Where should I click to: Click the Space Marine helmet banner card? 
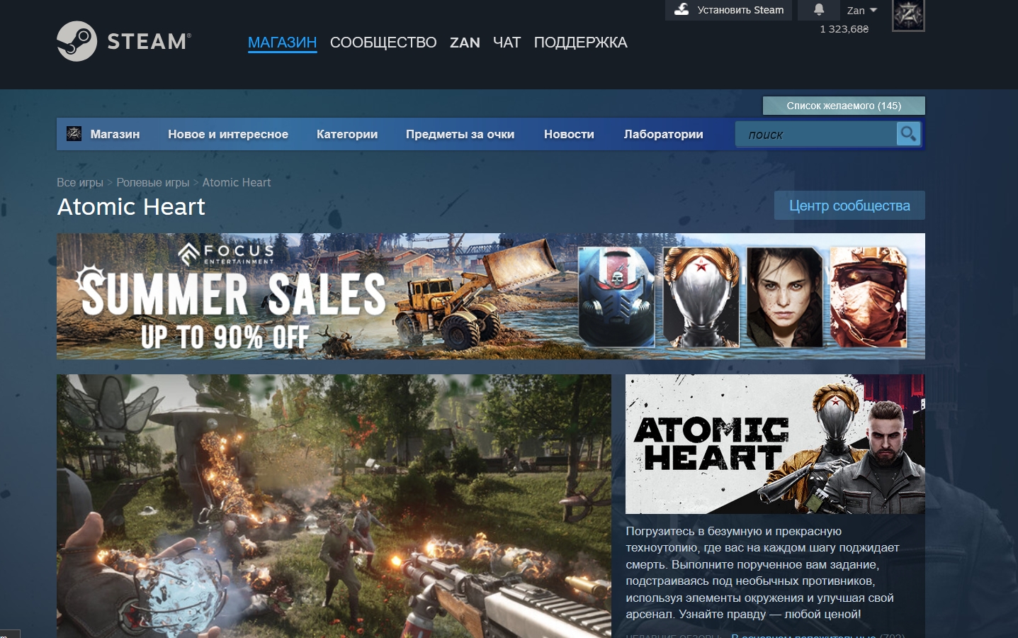[616, 296]
